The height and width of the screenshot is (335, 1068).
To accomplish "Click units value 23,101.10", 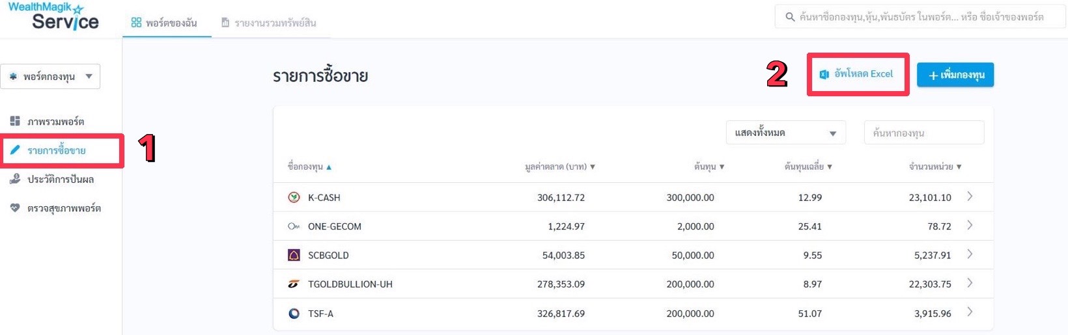I will pyautogui.click(x=930, y=198).
